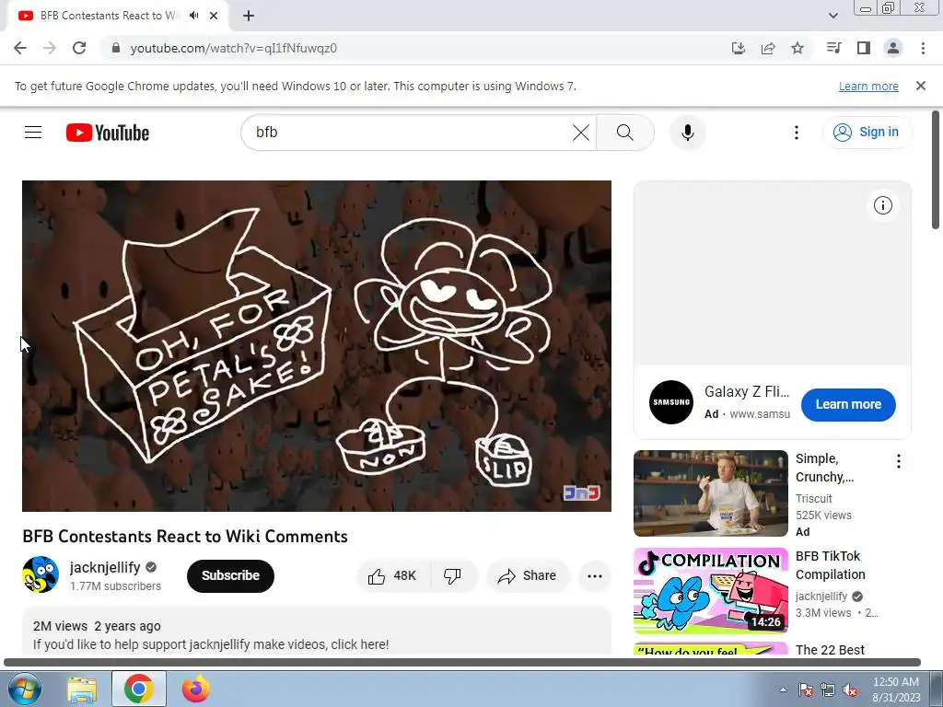Open the BFB TikTok Compilation title
The image size is (943, 707).
pyautogui.click(x=830, y=565)
